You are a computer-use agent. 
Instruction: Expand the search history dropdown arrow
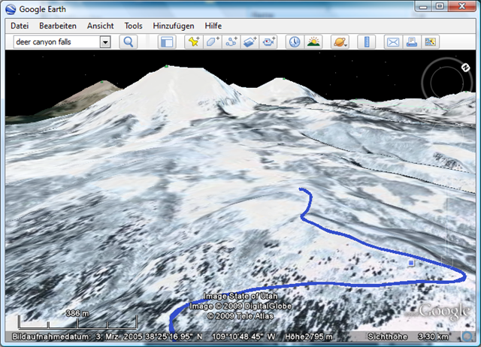(x=105, y=43)
